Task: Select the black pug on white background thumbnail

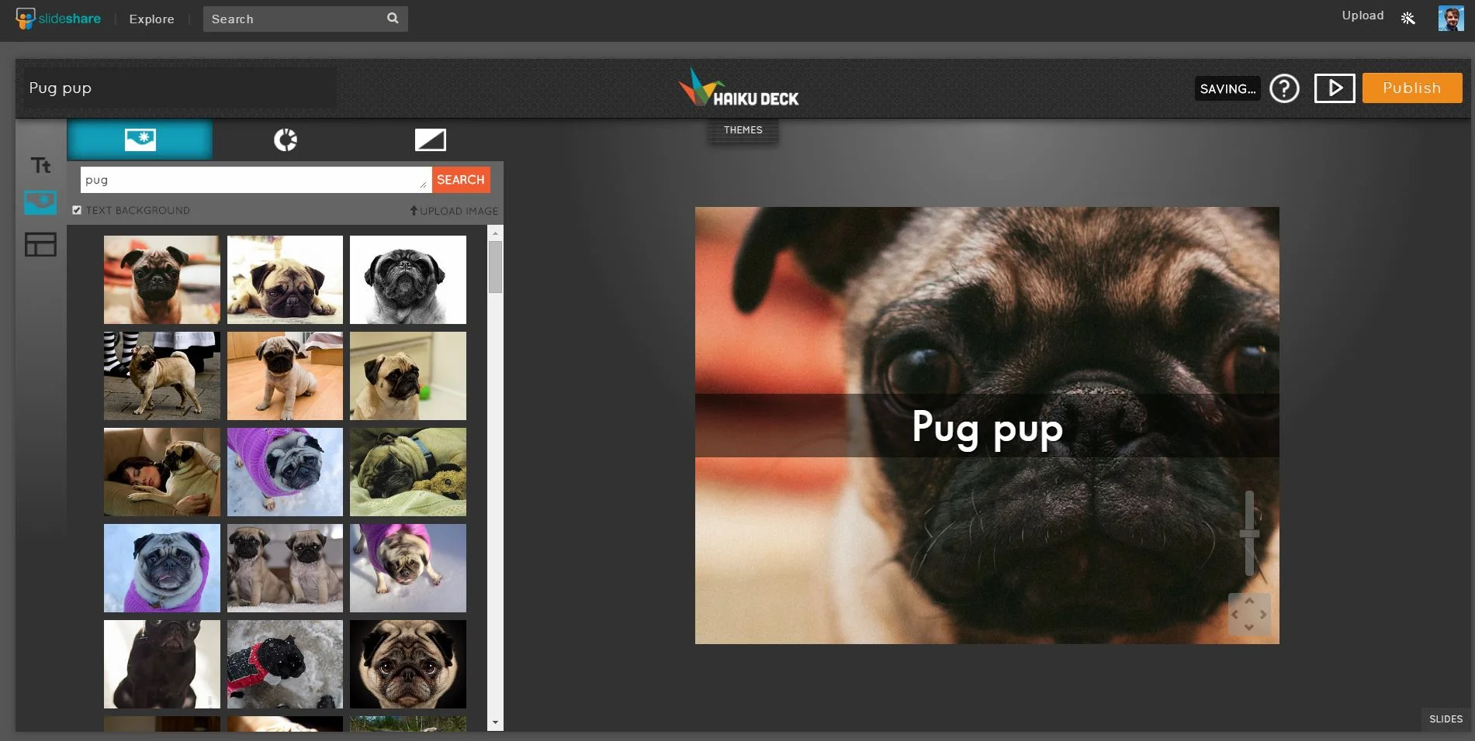Action: click(x=162, y=664)
